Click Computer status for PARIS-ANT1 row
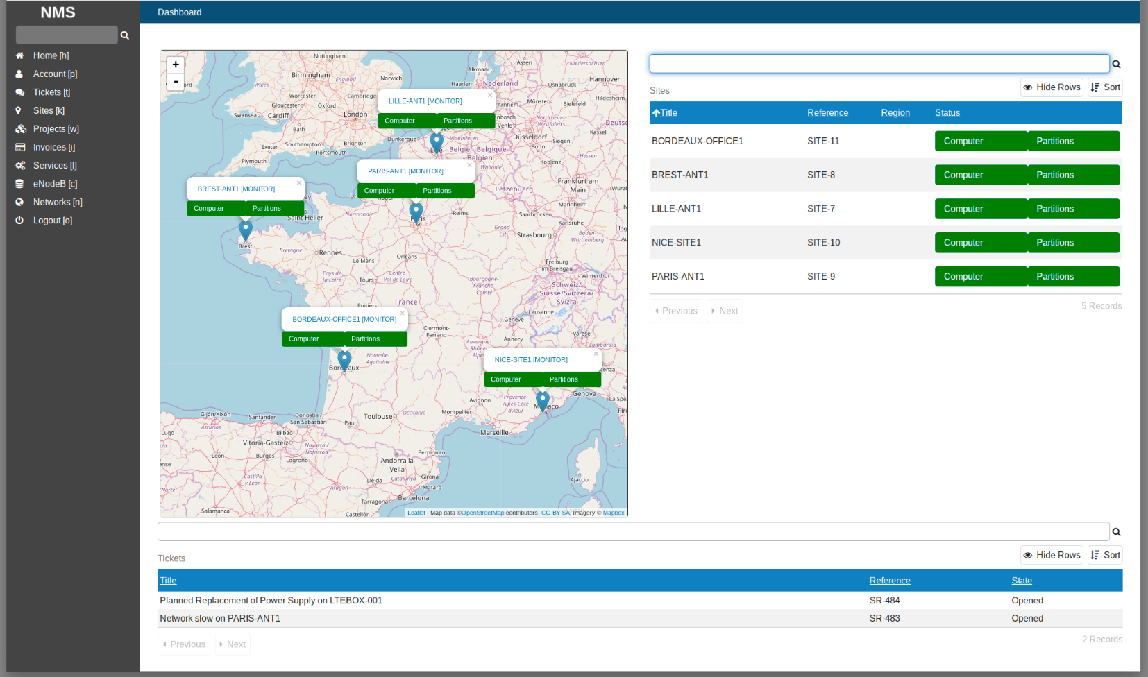Screen dimensions: 1148x677 pos(981,277)
